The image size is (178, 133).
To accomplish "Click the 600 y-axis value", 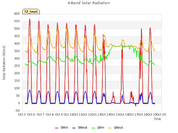I will 17,14.
